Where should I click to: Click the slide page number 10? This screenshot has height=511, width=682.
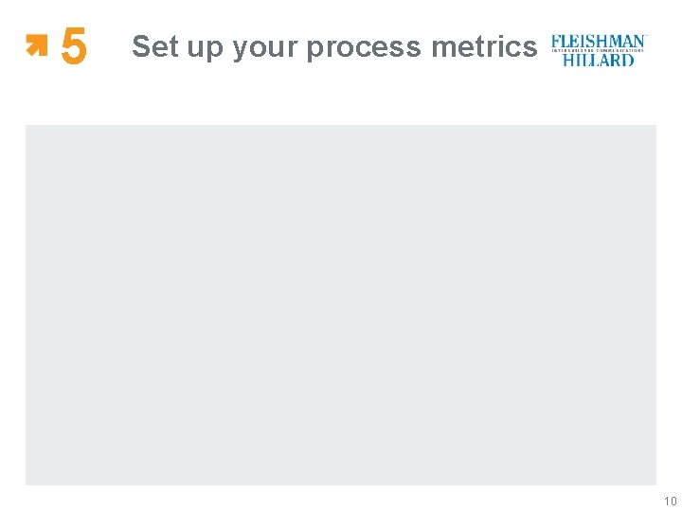(670, 502)
